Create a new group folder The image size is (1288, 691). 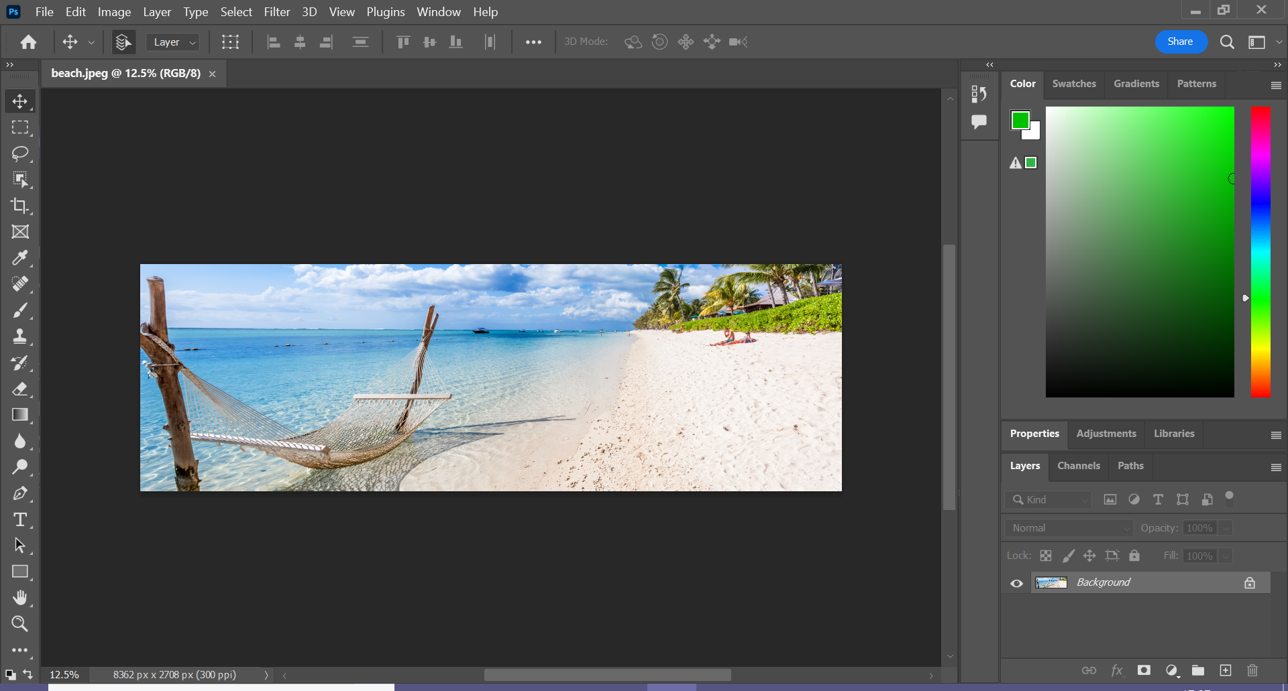click(x=1198, y=670)
